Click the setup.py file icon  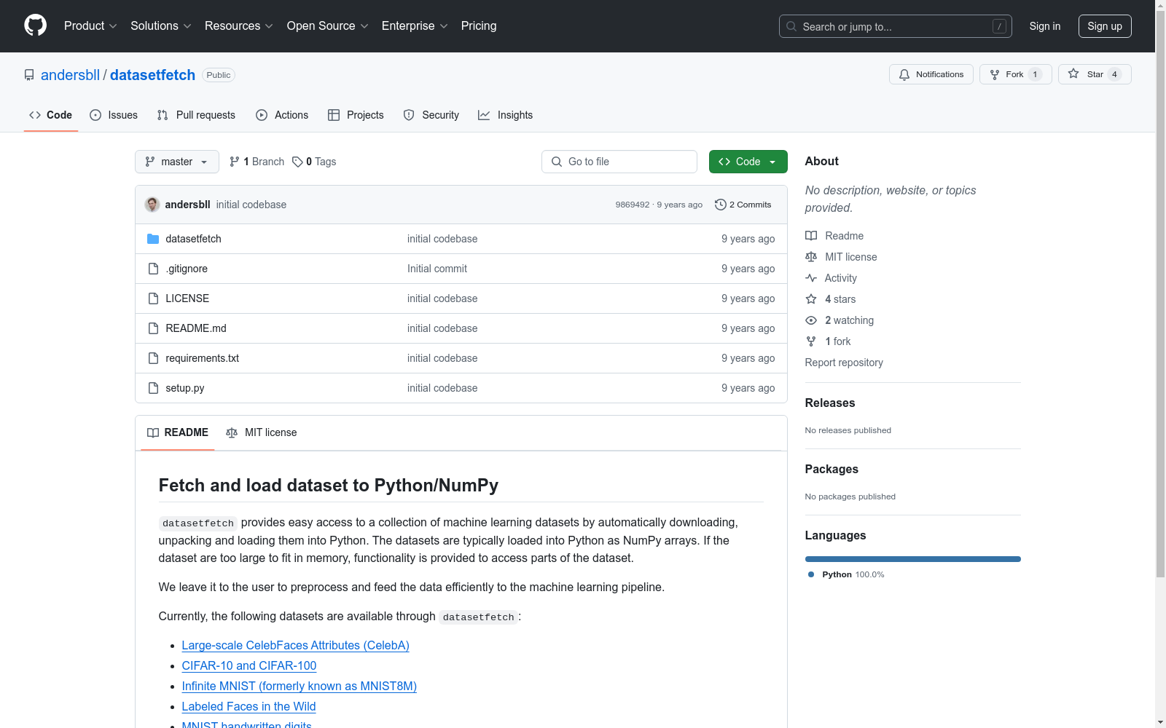click(x=153, y=388)
